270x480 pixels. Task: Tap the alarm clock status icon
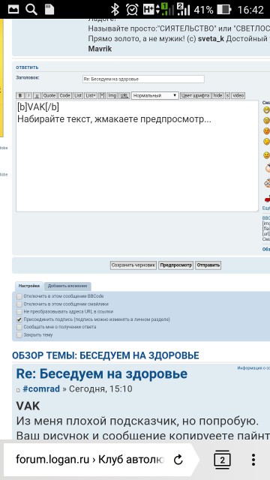point(132,10)
